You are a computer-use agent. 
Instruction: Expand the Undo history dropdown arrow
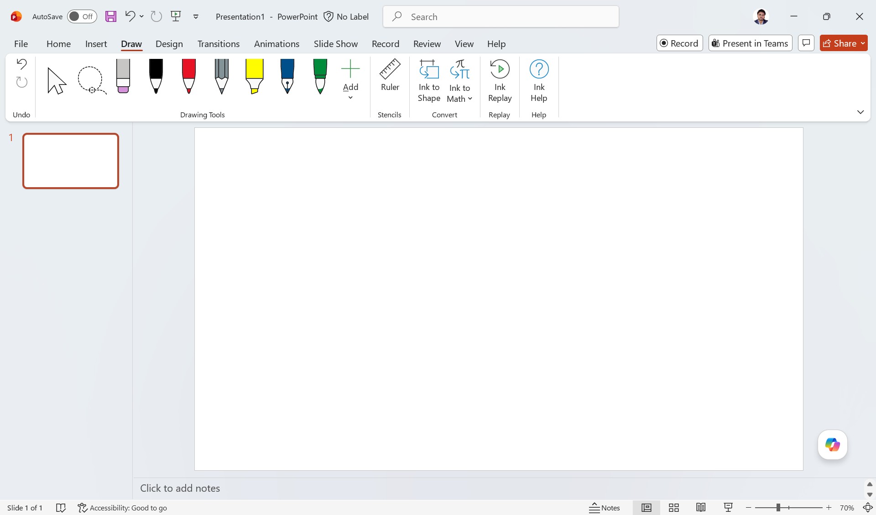click(x=142, y=16)
